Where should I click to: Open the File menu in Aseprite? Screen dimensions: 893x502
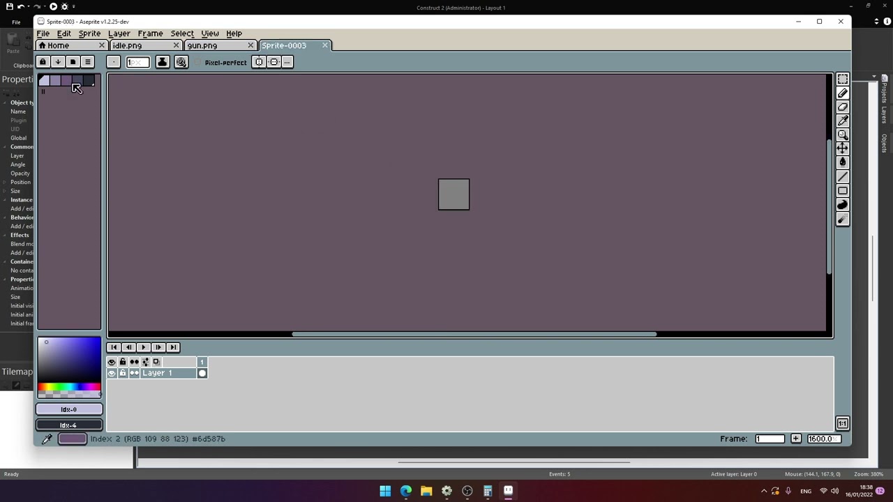coord(43,33)
